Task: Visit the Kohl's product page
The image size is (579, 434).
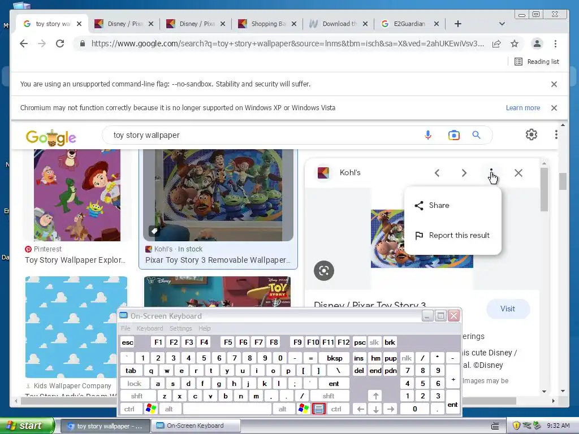Action: [x=508, y=309]
